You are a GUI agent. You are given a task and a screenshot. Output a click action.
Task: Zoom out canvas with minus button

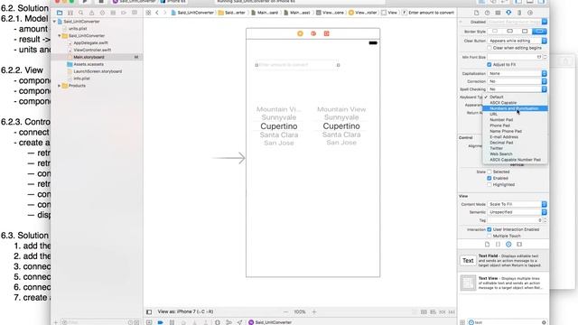coord(285,311)
